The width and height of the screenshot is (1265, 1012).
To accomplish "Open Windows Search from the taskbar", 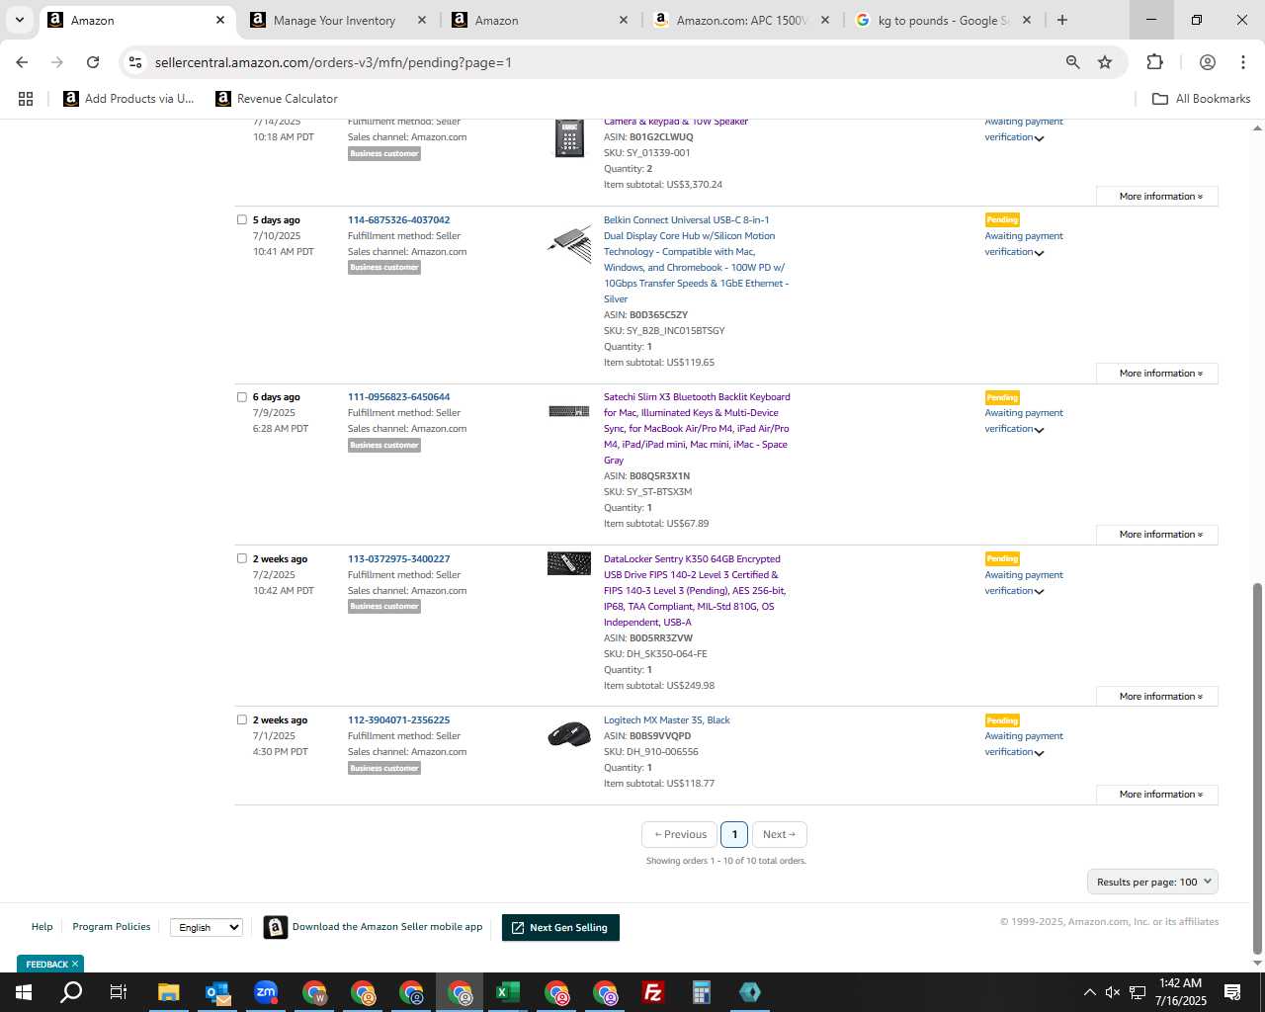I will pyautogui.click(x=71, y=992).
